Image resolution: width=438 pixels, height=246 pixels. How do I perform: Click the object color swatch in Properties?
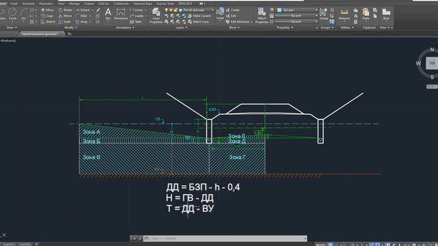tap(279, 10)
